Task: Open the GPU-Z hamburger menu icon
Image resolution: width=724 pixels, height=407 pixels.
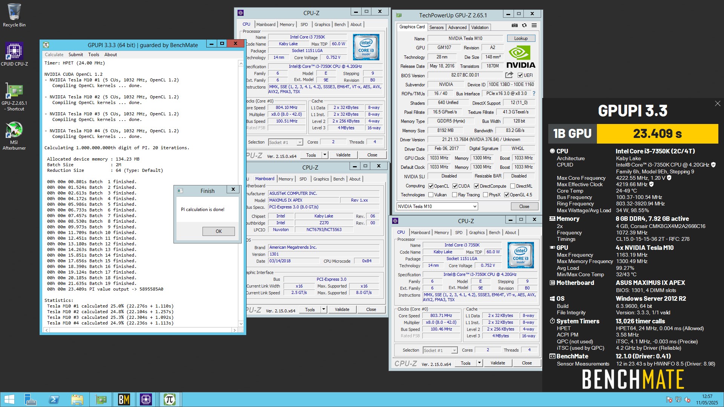Action: point(534,25)
